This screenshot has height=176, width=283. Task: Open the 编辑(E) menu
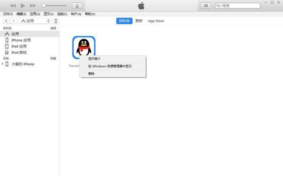21,14
